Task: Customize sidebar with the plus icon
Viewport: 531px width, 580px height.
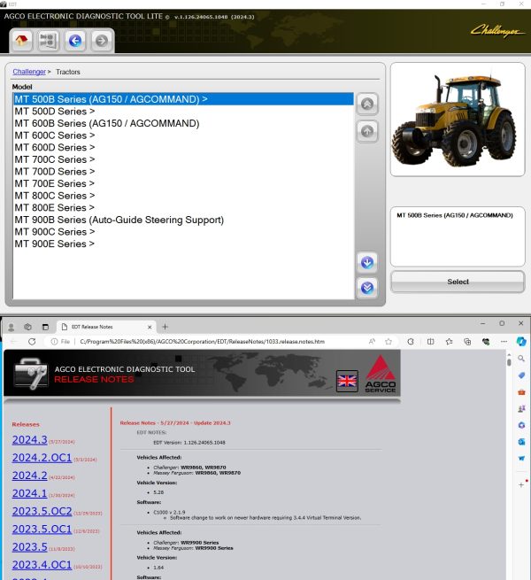Action: [521, 484]
